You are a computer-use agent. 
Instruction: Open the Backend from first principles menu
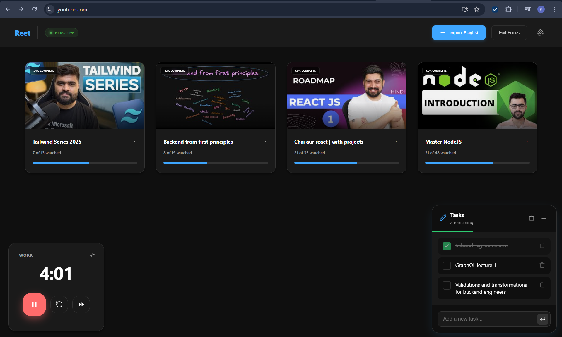265,142
